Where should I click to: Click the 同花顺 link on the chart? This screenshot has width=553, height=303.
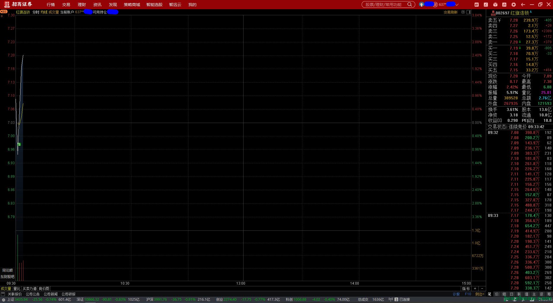tap(7, 270)
